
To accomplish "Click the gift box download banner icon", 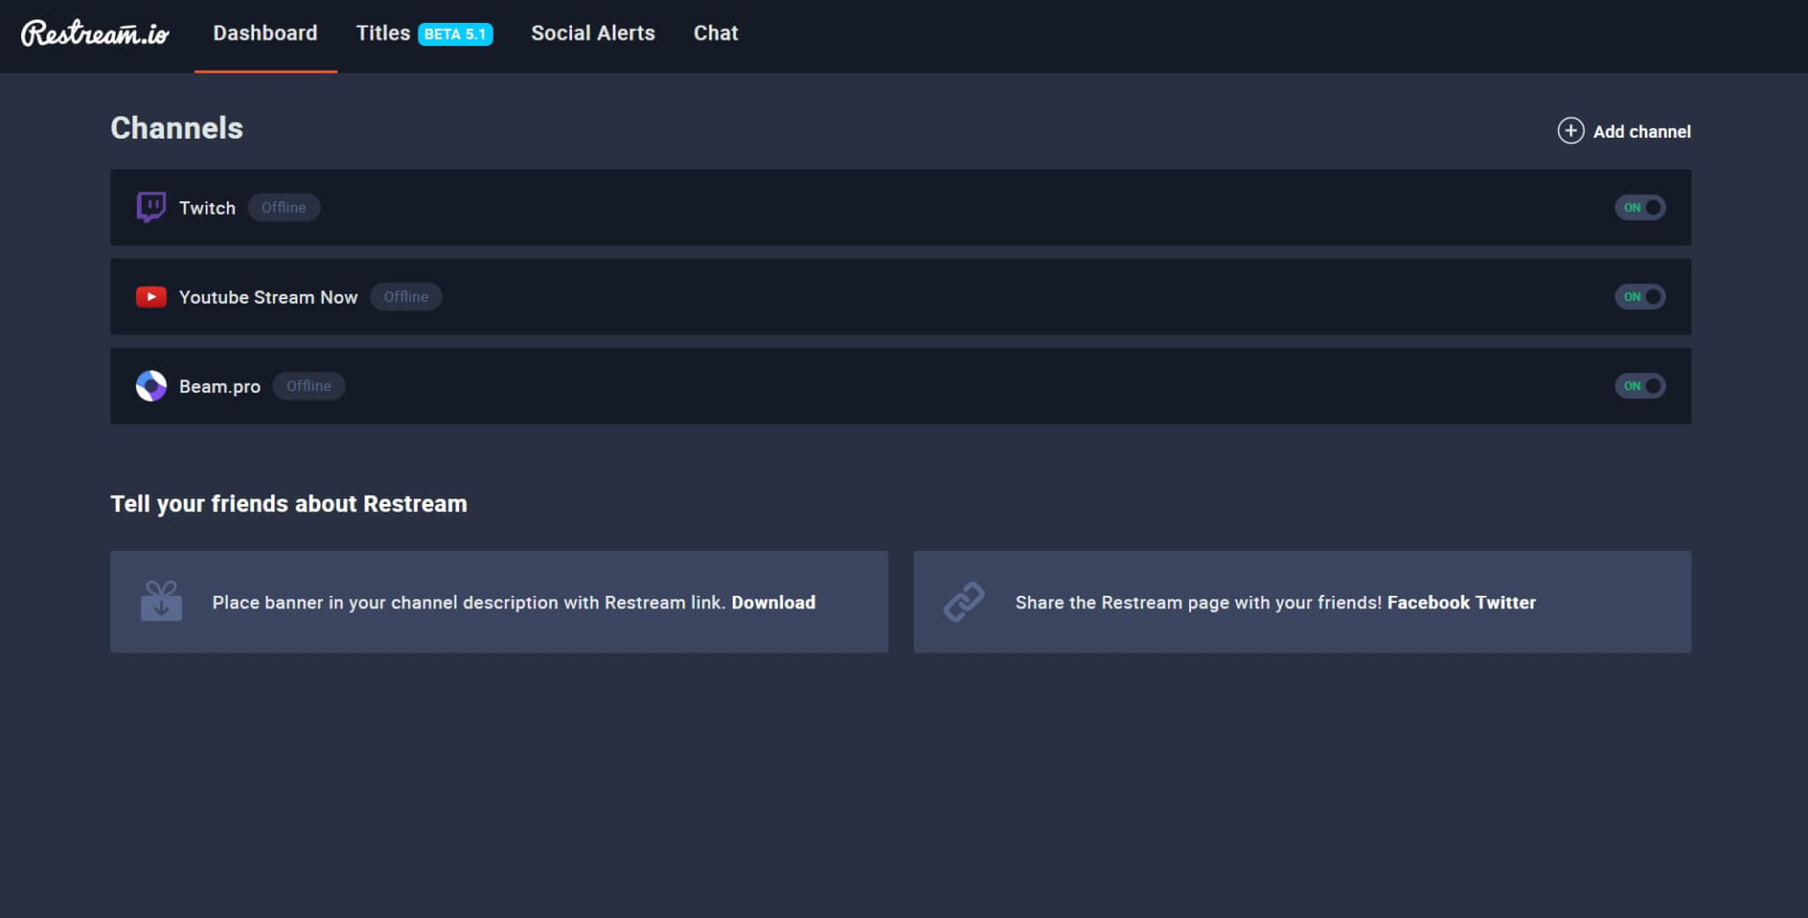I will coord(162,601).
